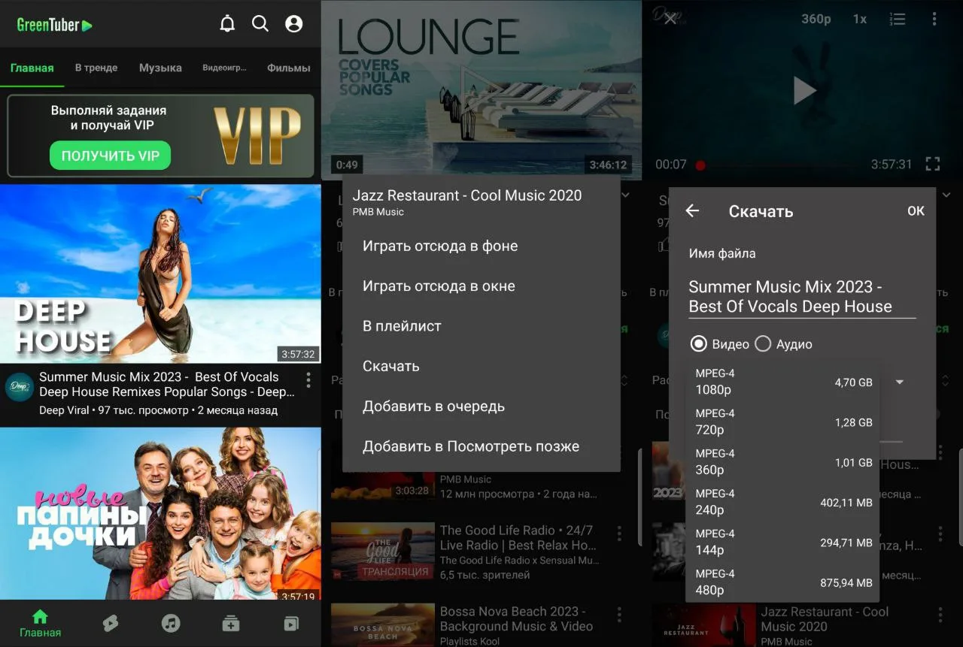Open the playlist queue icon in player

click(897, 20)
